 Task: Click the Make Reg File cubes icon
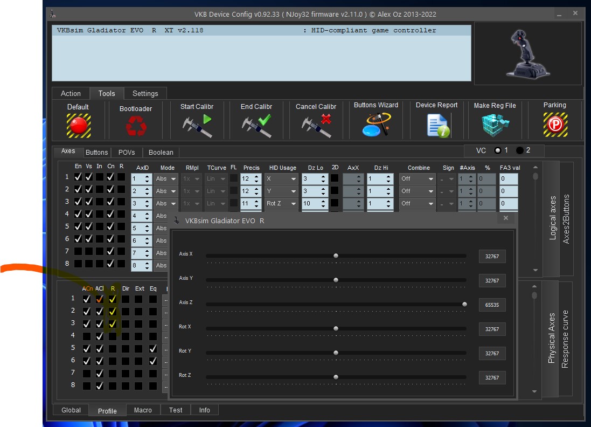495,125
